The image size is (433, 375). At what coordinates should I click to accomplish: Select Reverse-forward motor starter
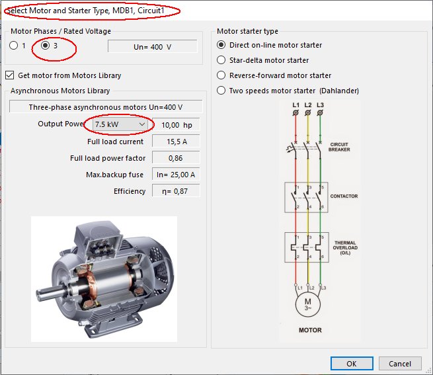pos(222,75)
